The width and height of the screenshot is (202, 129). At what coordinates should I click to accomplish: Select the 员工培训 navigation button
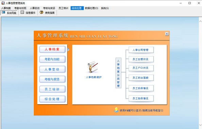point(52,89)
